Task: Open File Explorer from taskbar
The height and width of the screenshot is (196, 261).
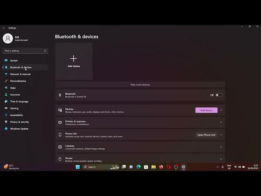Action: (153, 167)
